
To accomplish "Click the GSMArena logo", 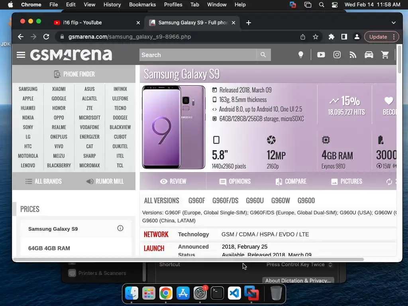I will coord(71,55).
